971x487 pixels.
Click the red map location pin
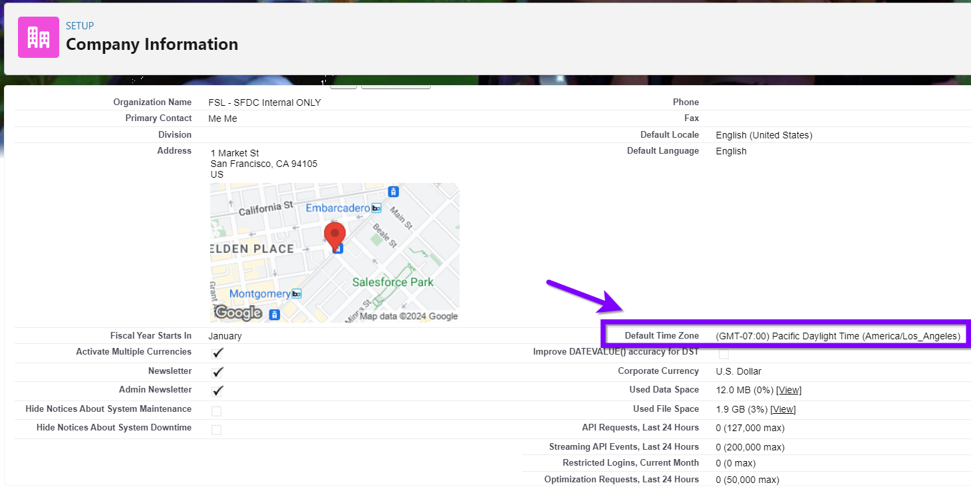coord(335,235)
